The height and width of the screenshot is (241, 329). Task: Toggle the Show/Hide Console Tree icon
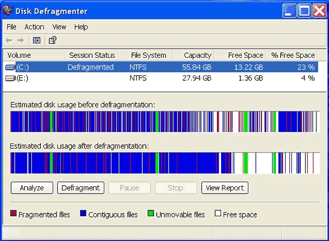[37, 40]
